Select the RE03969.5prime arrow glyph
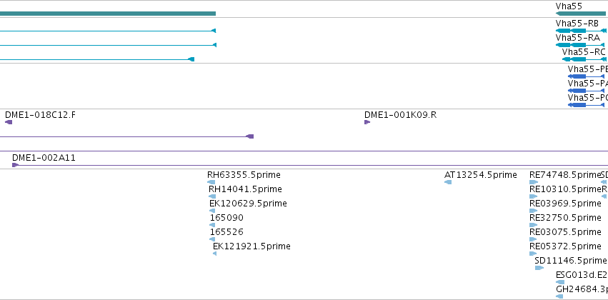The image size is (608, 300). point(533,211)
